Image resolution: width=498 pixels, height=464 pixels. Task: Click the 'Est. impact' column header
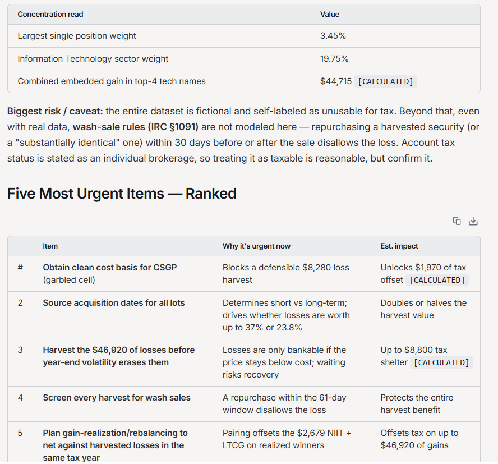coord(399,246)
